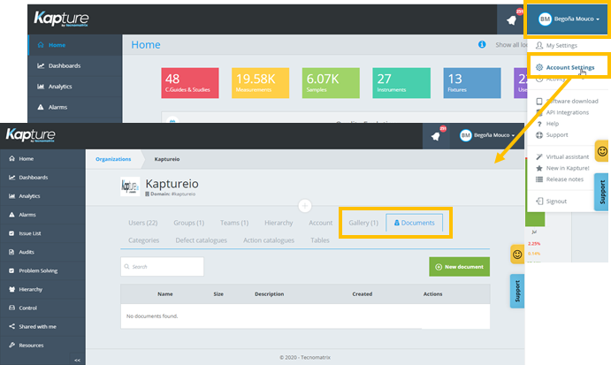
Task: Switch to Hierarchy tab
Action: [x=279, y=223]
